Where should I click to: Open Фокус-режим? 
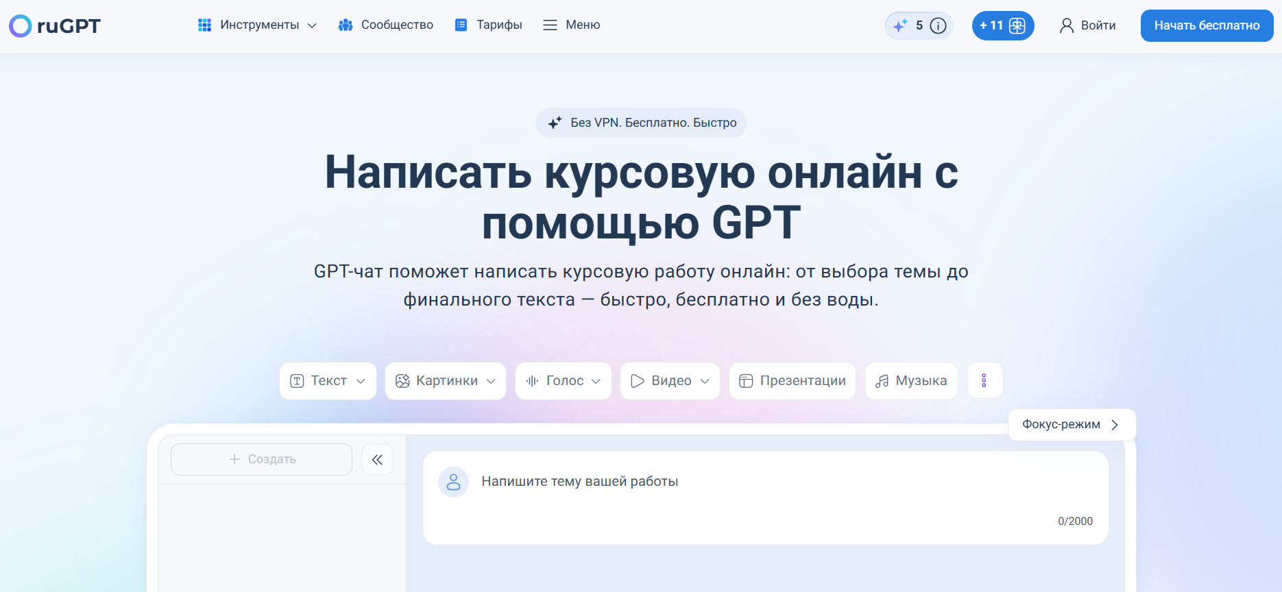(1072, 425)
